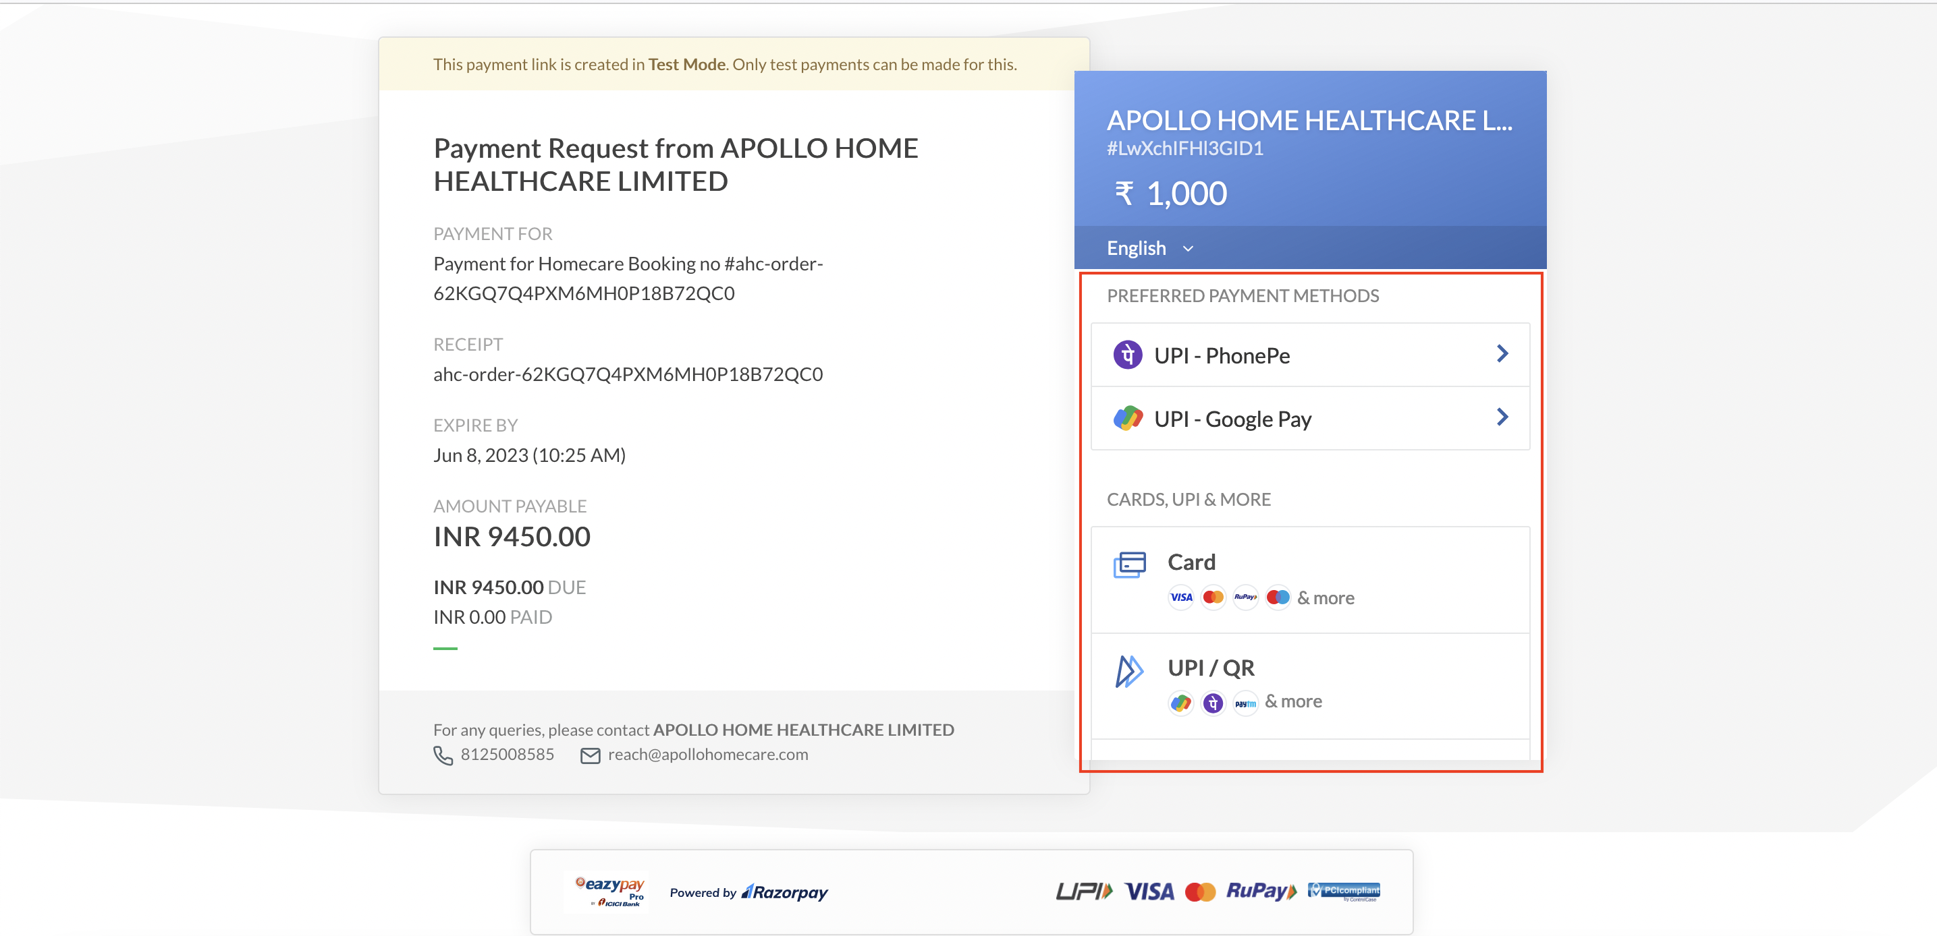Expand the UPI - PhonePe option chevron
This screenshot has height=936, width=1937.
coord(1502,353)
